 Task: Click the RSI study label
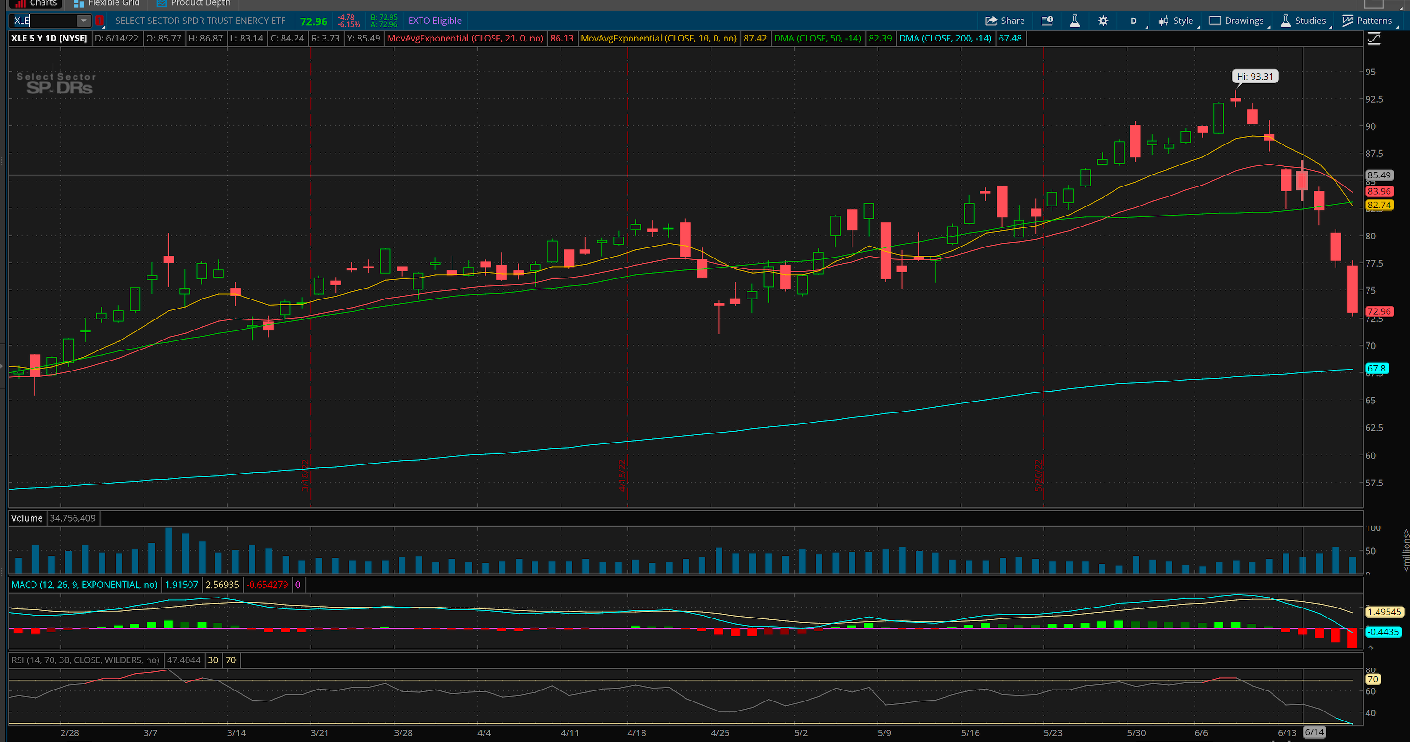85,660
